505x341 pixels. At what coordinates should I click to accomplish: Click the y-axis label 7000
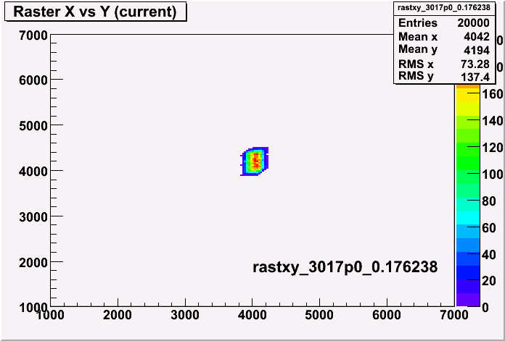point(33,35)
